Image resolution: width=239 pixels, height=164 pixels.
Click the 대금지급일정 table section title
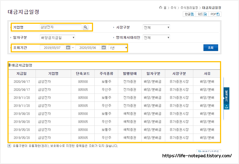point(22,65)
